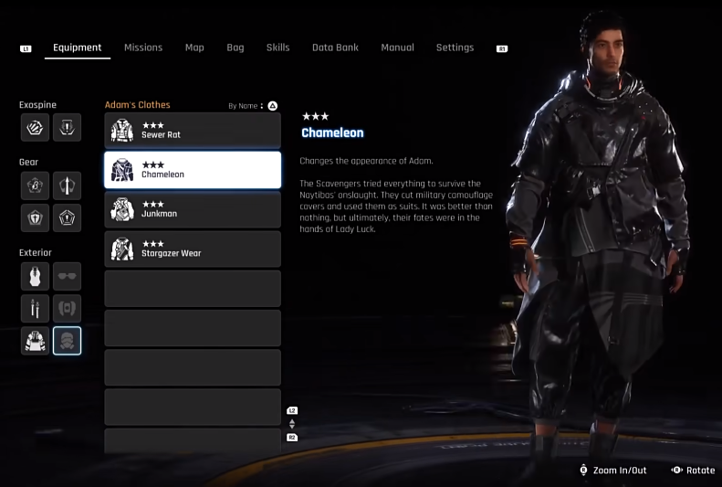
Task: Choose the Sewer Rat outfit
Action: (x=193, y=131)
